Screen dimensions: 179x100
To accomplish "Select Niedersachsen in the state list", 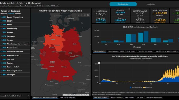I will (x=15, y=48).
